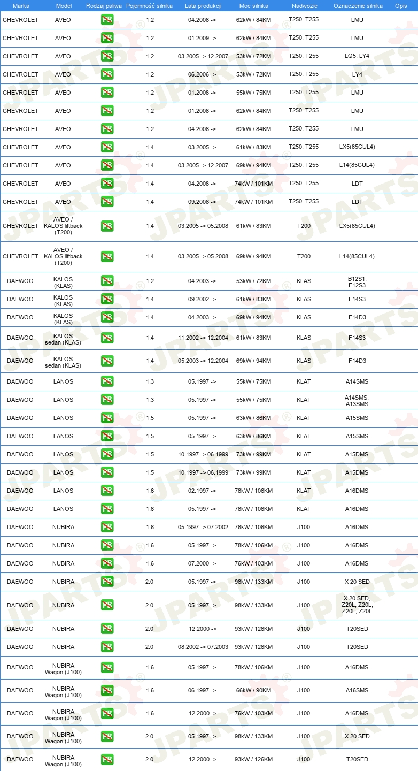Click the Moc silnika column header

coord(254,6)
